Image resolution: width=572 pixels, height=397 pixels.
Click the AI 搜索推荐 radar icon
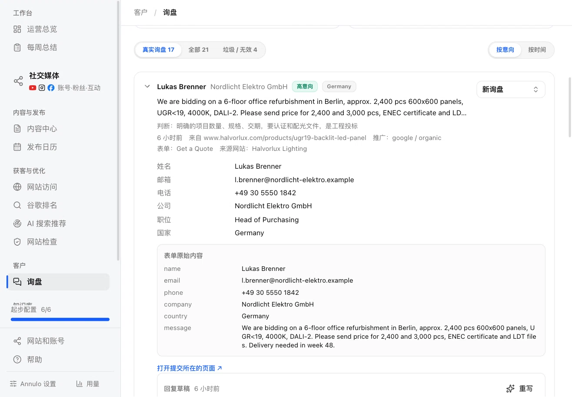point(17,224)
